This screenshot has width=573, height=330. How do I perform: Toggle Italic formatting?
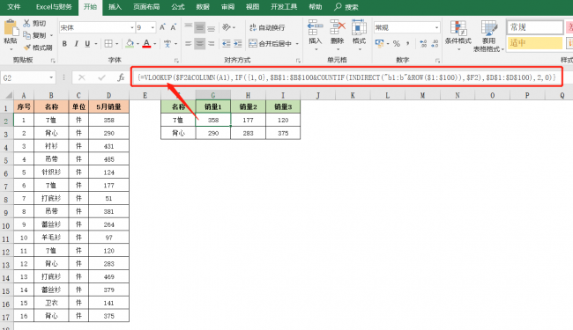click(76, 44)
